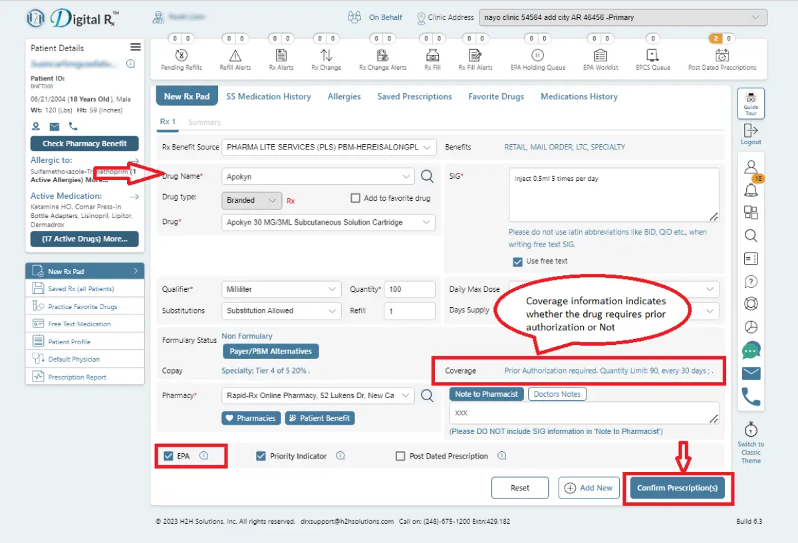Viewport: 798px width, 543px height.
Task: Toggle Use free text checkbox
Action: tap(517, 261)
